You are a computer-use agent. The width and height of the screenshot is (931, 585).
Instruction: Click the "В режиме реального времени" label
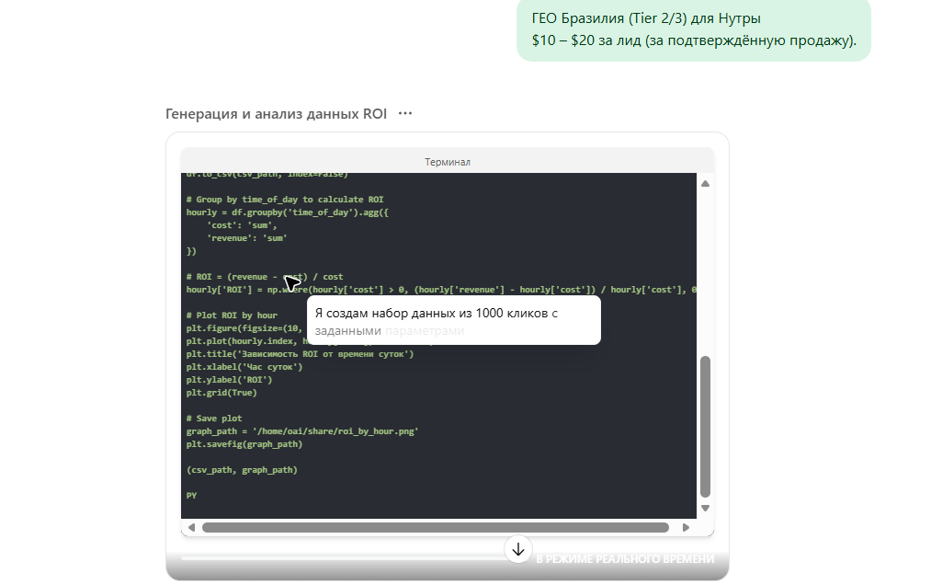(x=625, y=559)
